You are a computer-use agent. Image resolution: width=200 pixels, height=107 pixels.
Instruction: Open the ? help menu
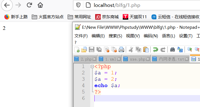(x=76, y=43)
